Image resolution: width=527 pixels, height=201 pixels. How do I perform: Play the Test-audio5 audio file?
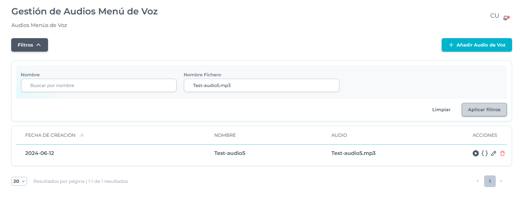(476, 153)
